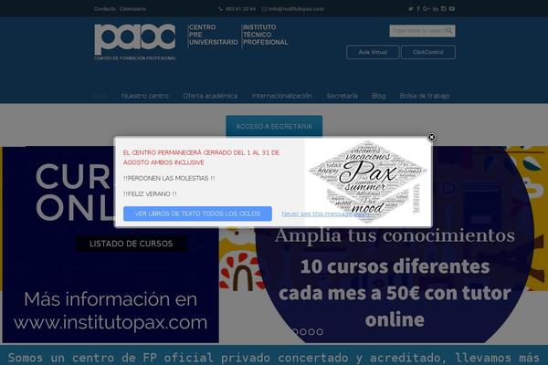Open the Contacto link

[104, 9]
